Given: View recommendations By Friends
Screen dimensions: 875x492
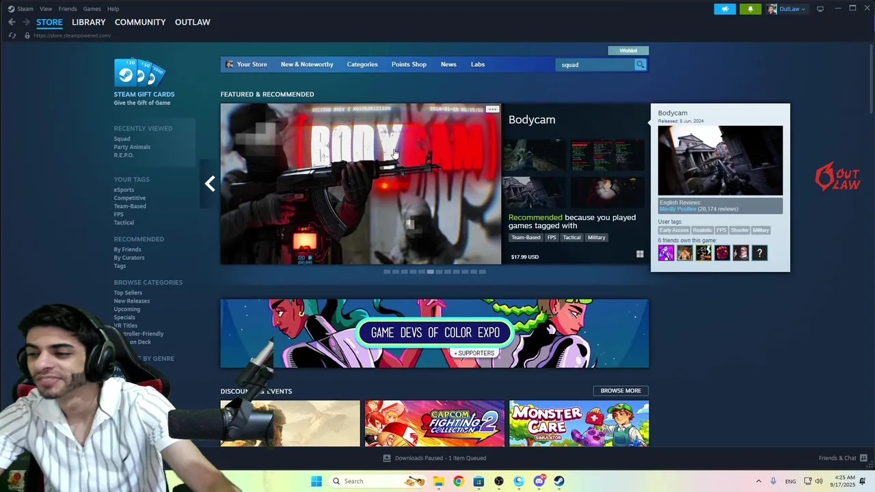Looking at the screenshot, I should (x=127, y=249).
